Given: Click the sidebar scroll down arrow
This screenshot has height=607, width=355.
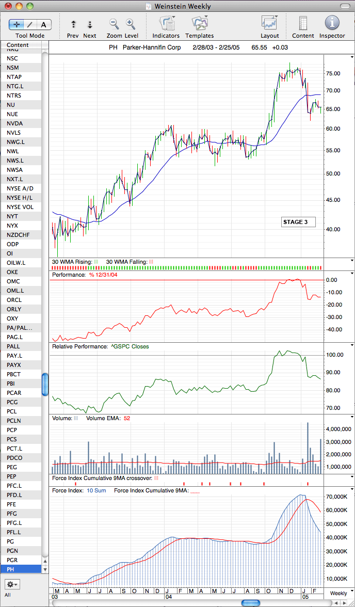Looking at the screenshot, I should pyautogui.click(x=45, y=570).
